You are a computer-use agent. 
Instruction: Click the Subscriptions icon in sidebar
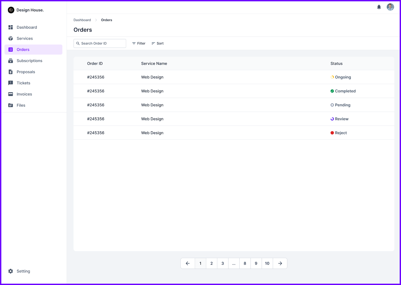tap(11, 61)
